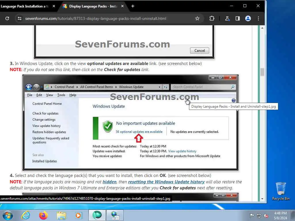Open Windows Explorer folder on taskbar
The width and height of the screenshot is (295, 221).
(61, 215)
